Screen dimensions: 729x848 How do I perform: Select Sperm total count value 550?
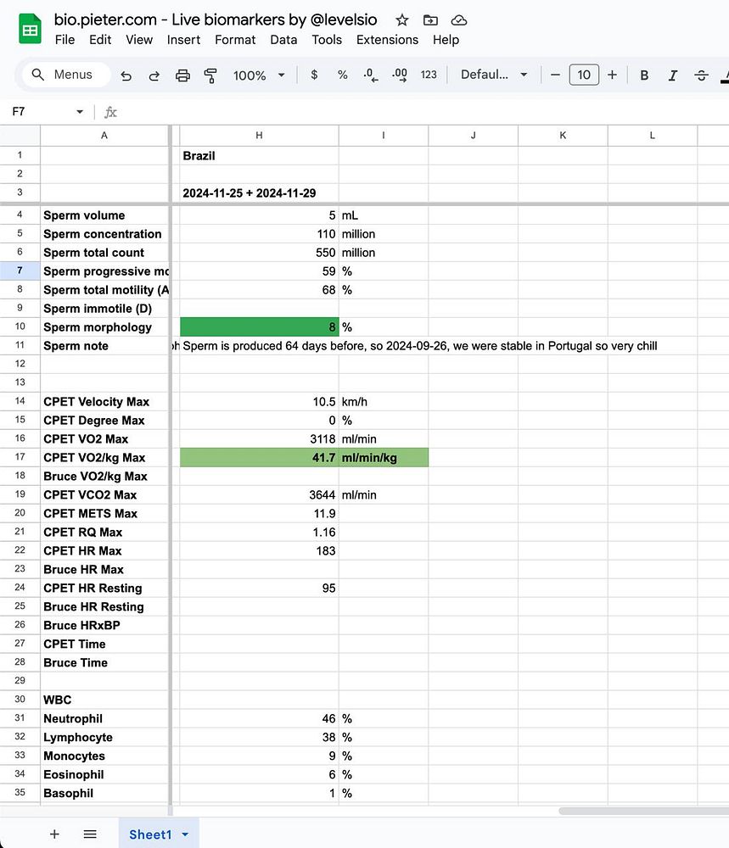[259, 253]
